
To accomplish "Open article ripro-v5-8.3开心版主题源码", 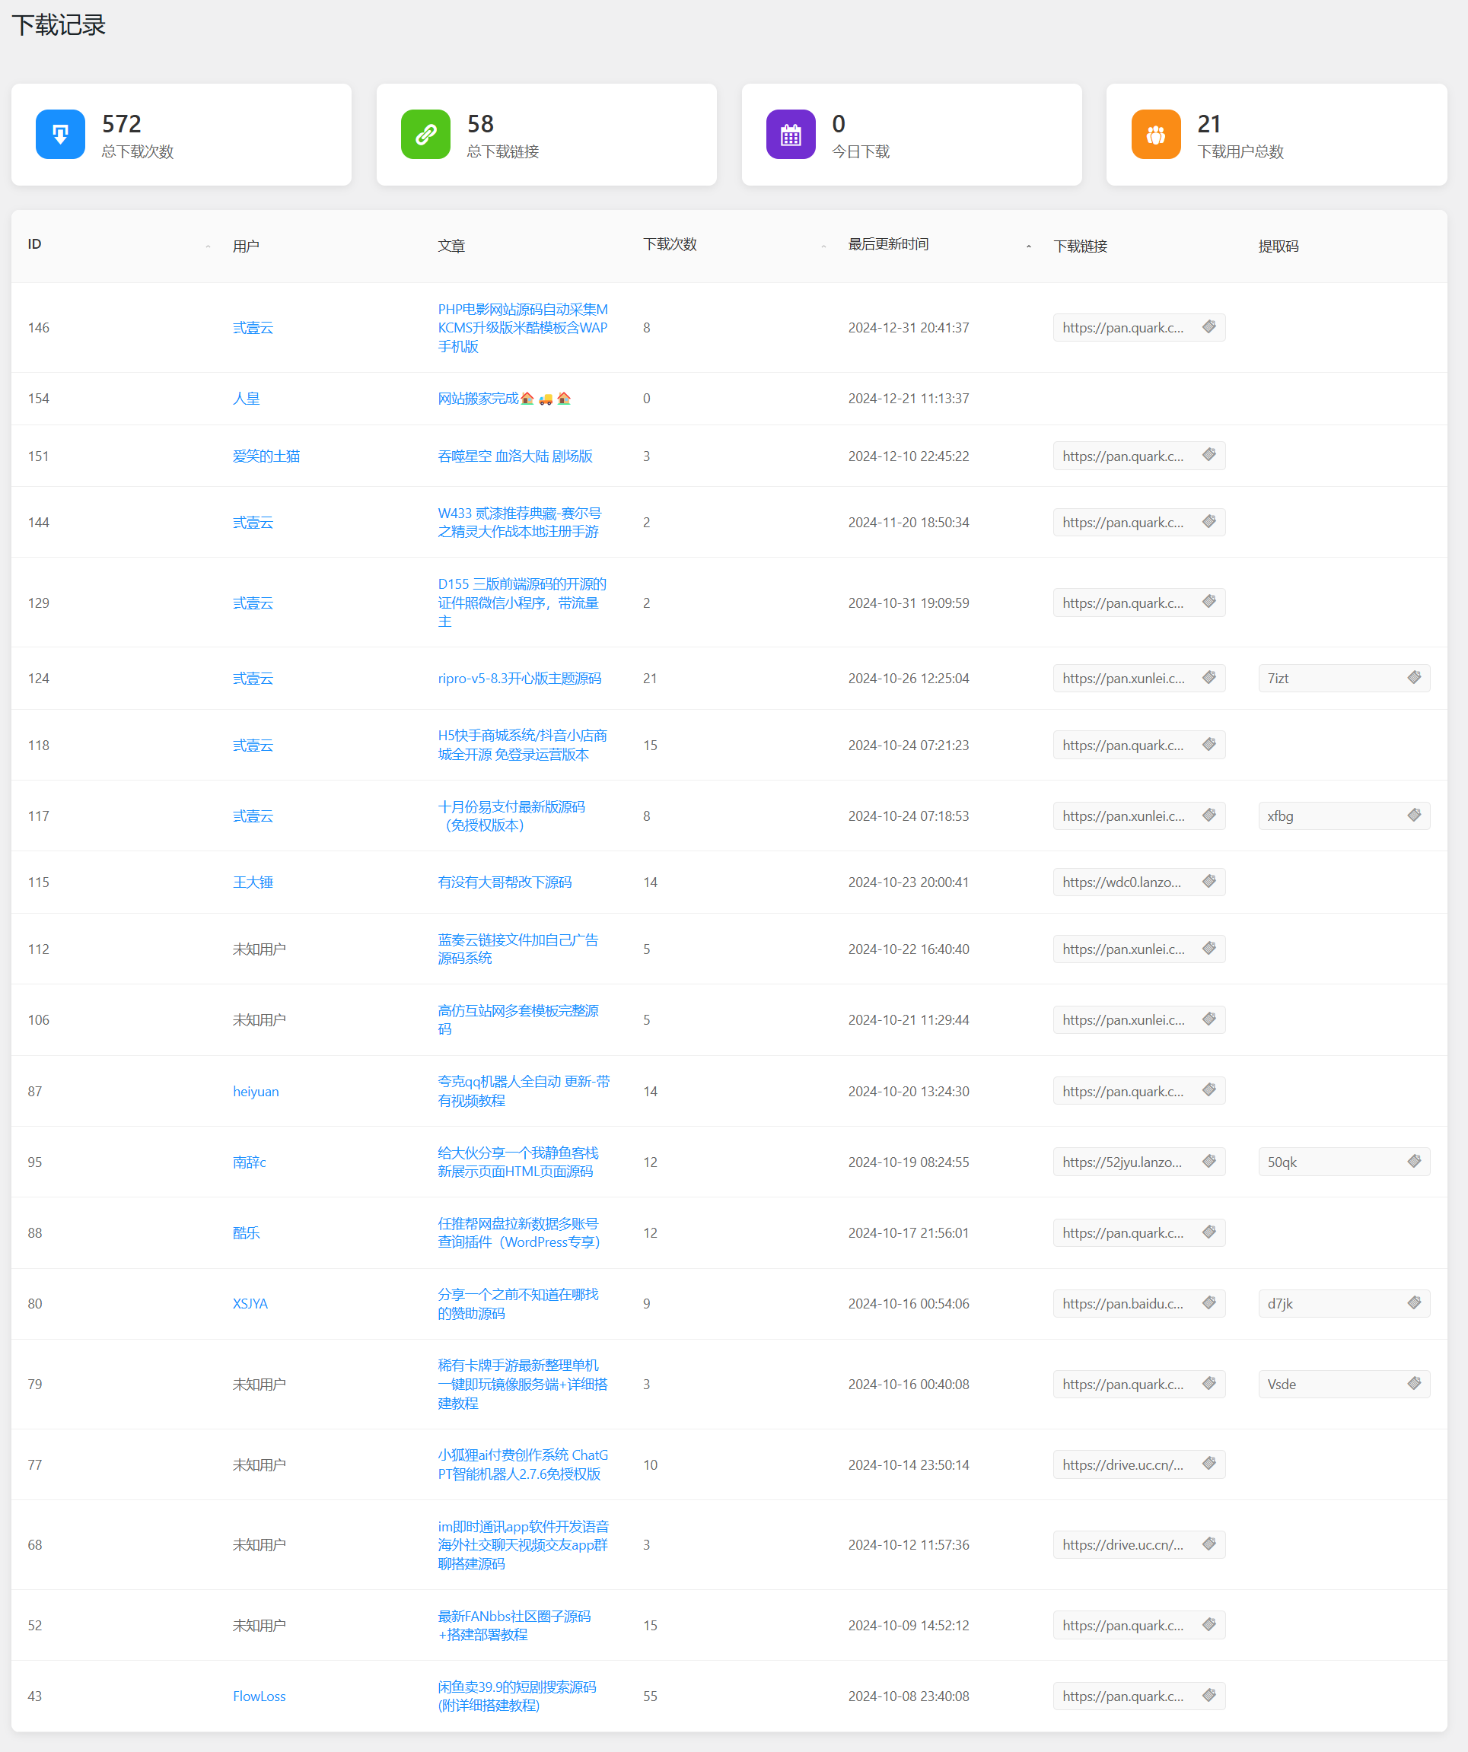I will [519, 679].
